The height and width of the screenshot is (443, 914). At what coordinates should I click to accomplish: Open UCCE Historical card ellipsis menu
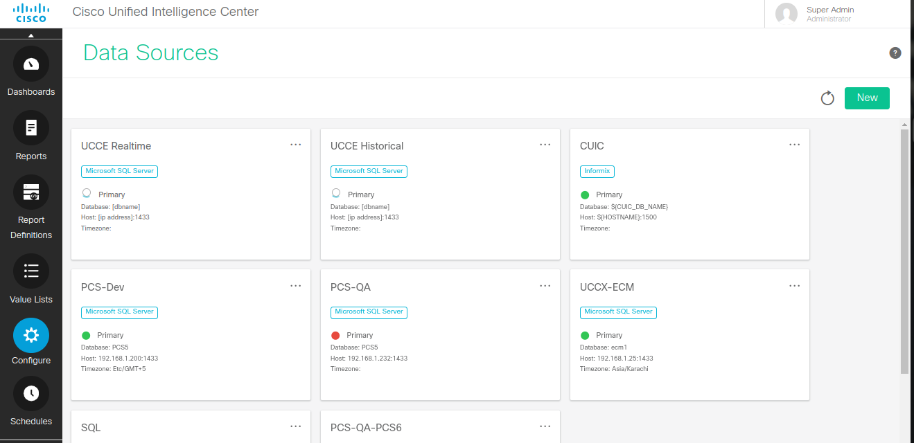545,145
